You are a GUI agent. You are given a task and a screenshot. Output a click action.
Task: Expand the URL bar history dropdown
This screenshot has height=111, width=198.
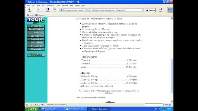(143, 10)
